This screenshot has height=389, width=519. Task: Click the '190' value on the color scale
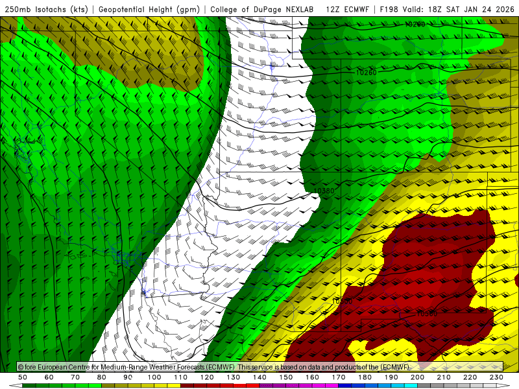point(391,377)
